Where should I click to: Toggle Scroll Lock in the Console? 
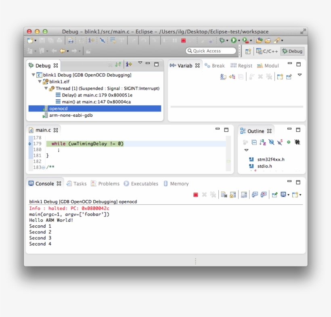click(x=232, y=194)
